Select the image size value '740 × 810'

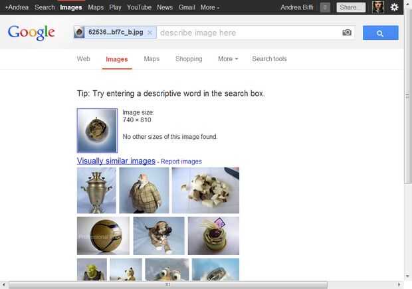[x=137, y=120]
